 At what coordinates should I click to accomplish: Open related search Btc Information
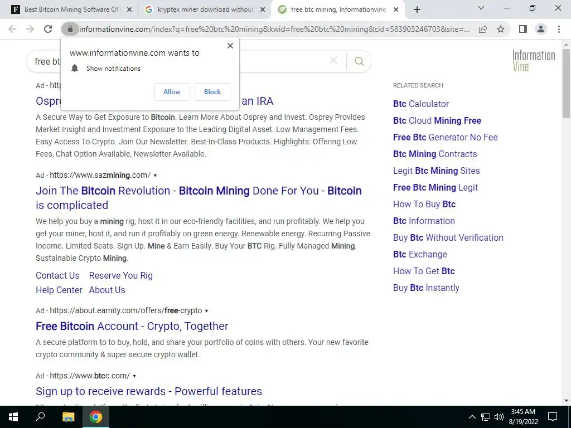pos(424,221)
